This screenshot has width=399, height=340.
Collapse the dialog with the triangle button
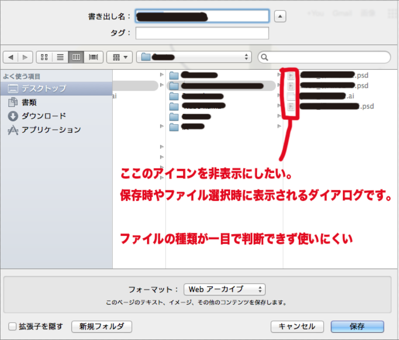coord(280,16)
